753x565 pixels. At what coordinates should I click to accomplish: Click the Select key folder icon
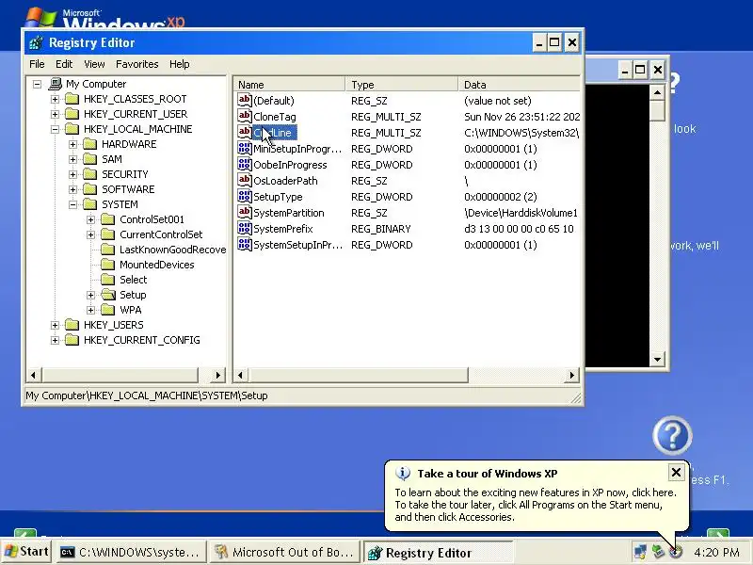pos(108,280)
